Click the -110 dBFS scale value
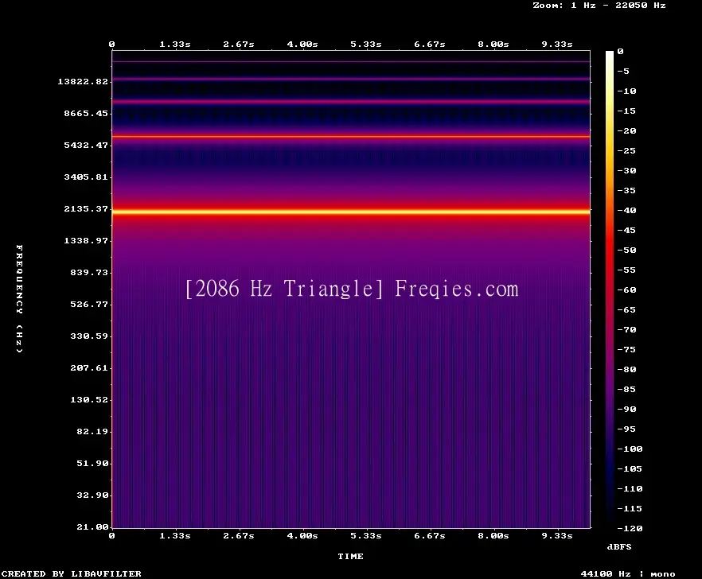 coord(630,488)
